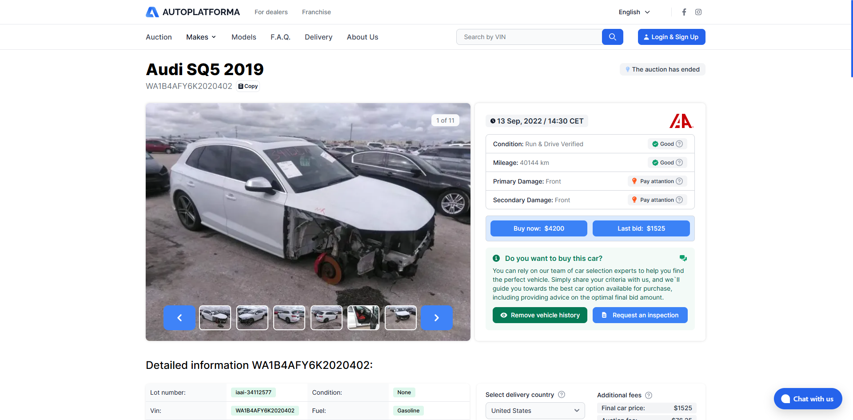Click the Autoplatforma logo
The image size is (853, 420).
pyautogui.click(x=193, y=12)
